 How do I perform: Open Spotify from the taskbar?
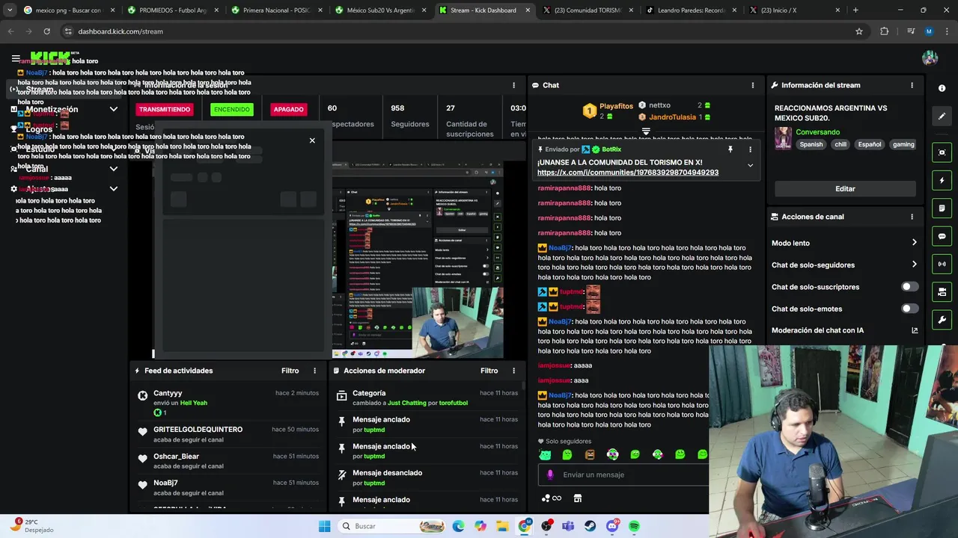635,526
